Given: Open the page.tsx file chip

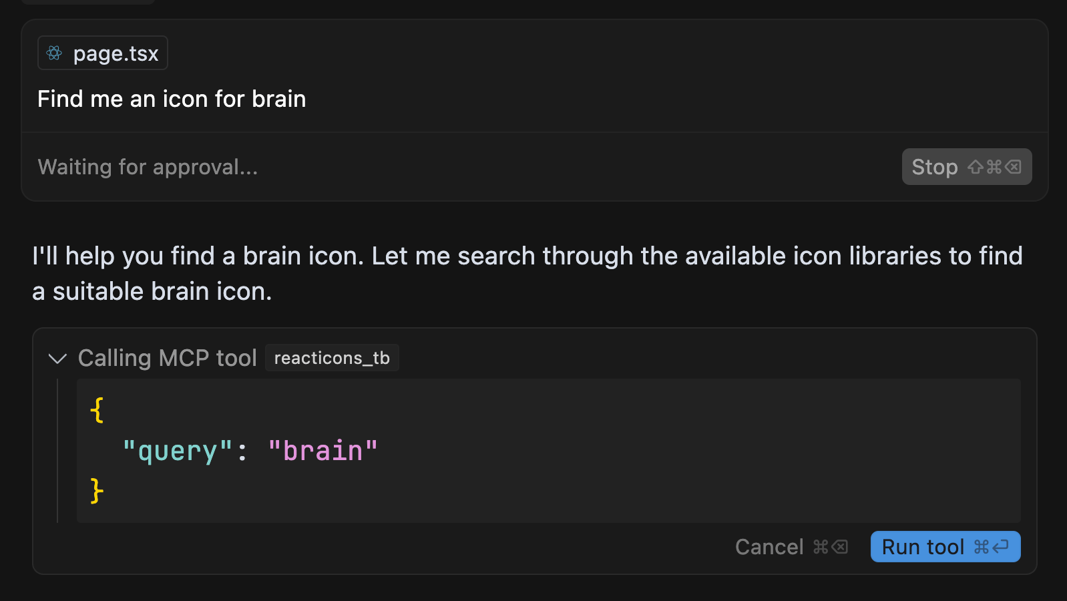Looking at the screenshot, I should coord(102,53).
